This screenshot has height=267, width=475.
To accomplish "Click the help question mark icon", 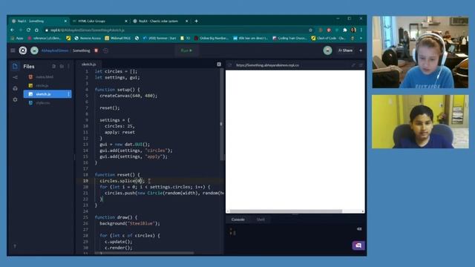I will click(x=15, y=246).
